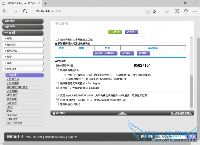Viewport: 200px width, 145px height.
Task: Open the Share icon in the toolbar
Action: [x=186, y=11]
